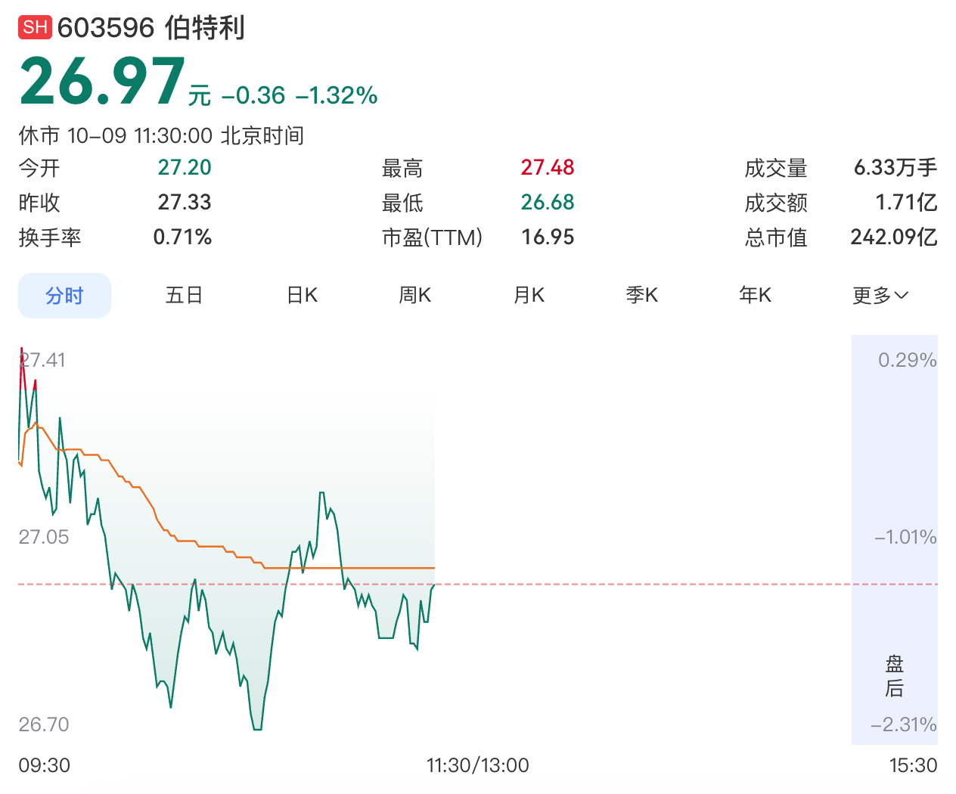Click the 市盈(TTM) label
Image resolution: width=956 pixels, height=794 pixels.
pos(432,237)
